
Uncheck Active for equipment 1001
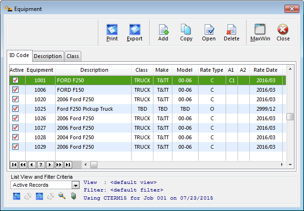click(x=16, y=80)
